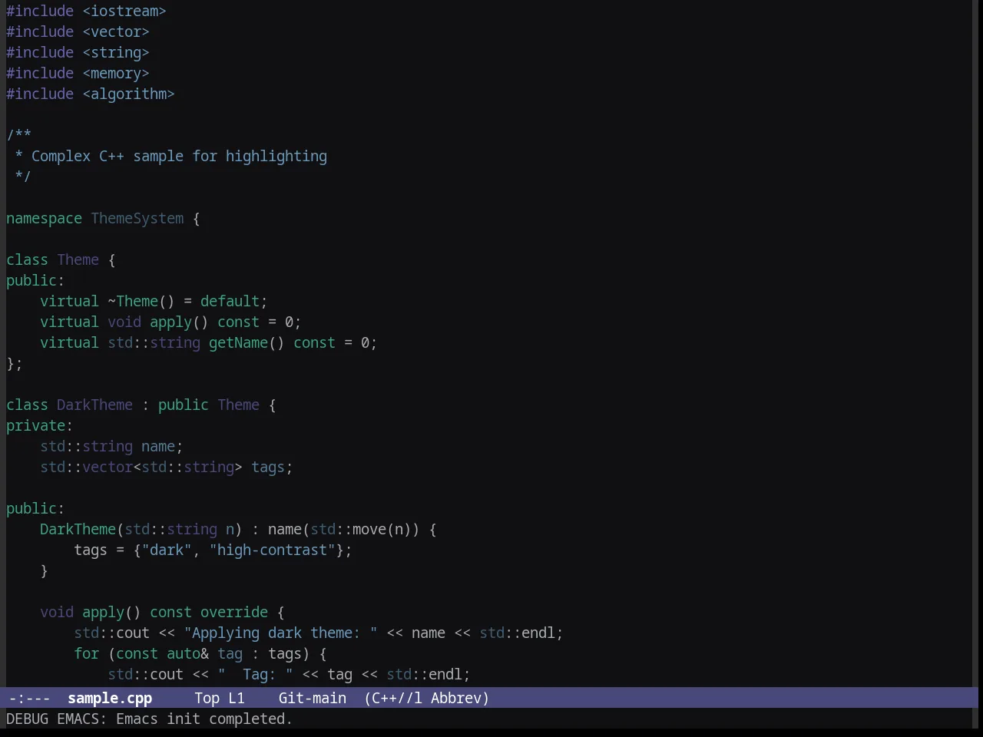983x737 pixels.
Task: Click the Top position indicator in mode line
Action: tap(207, 698)
